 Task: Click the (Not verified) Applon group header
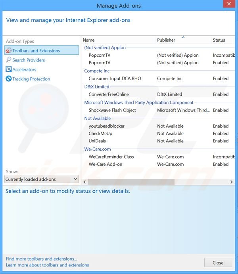click(x=105, y=48)
